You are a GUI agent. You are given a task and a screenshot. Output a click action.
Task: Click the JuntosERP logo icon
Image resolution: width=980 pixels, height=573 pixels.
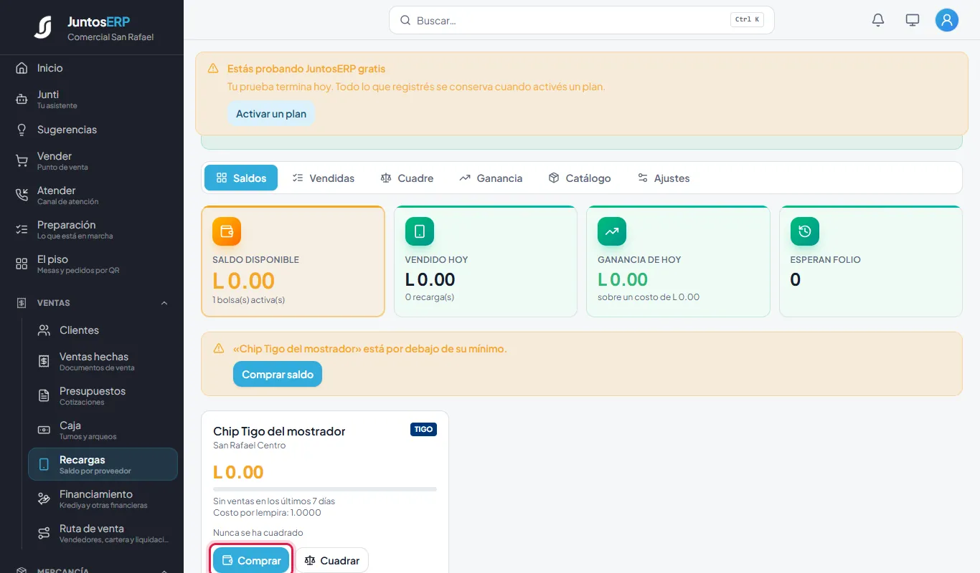tap(43, 27)
